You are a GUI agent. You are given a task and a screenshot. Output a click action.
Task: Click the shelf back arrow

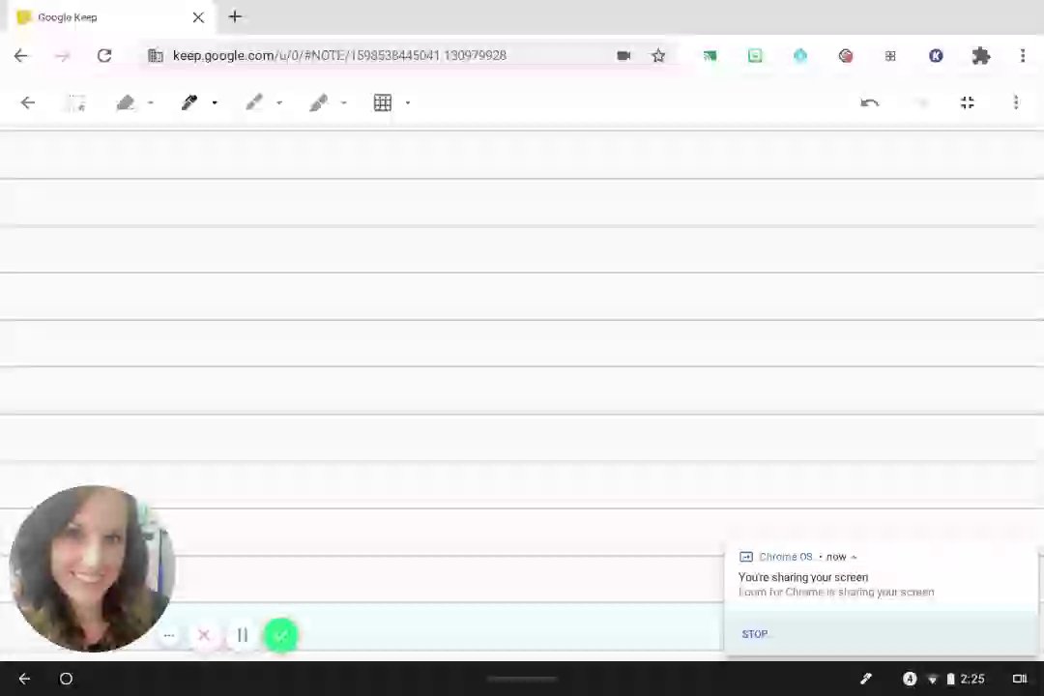point(24,679)
